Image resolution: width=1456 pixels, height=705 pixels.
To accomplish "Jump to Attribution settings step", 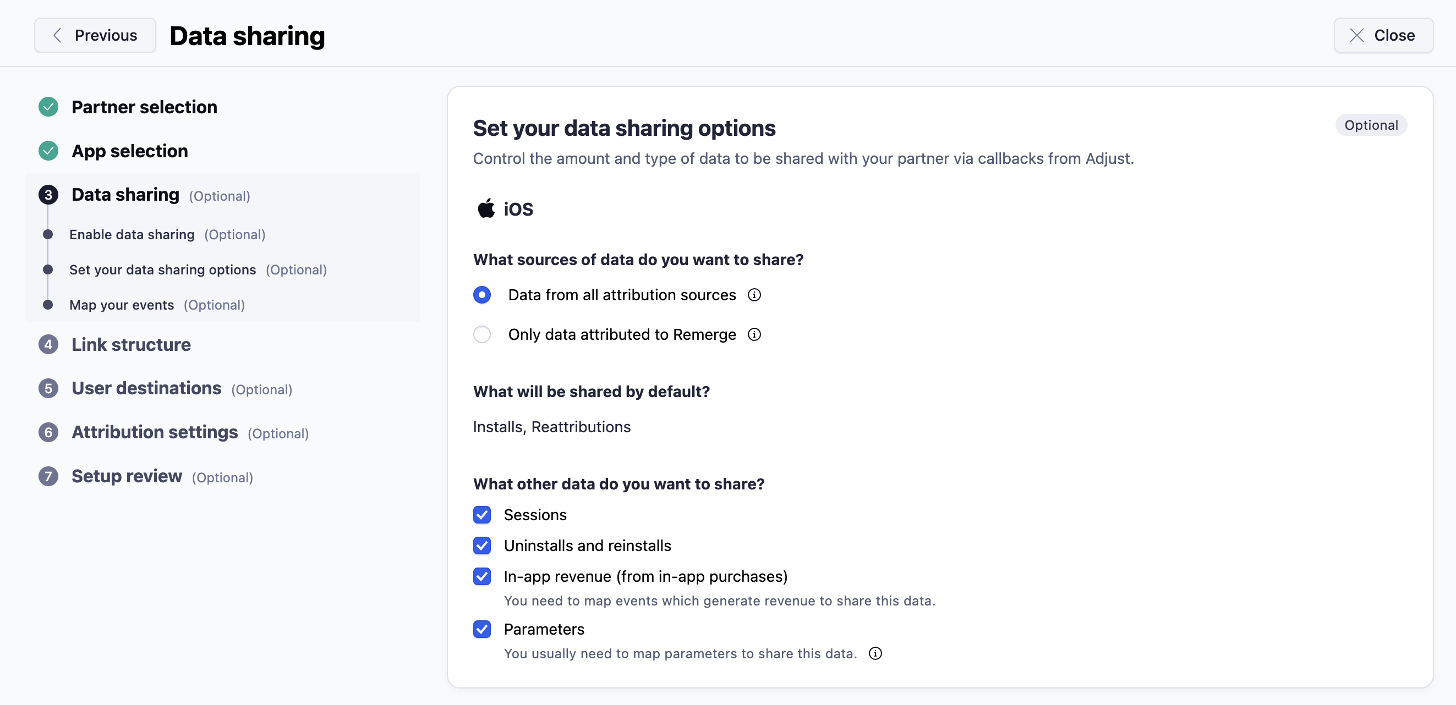I will coord(154,432).
